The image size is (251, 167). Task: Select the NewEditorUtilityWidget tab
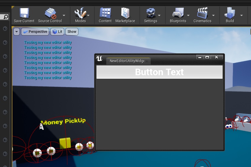click(127, 61)
